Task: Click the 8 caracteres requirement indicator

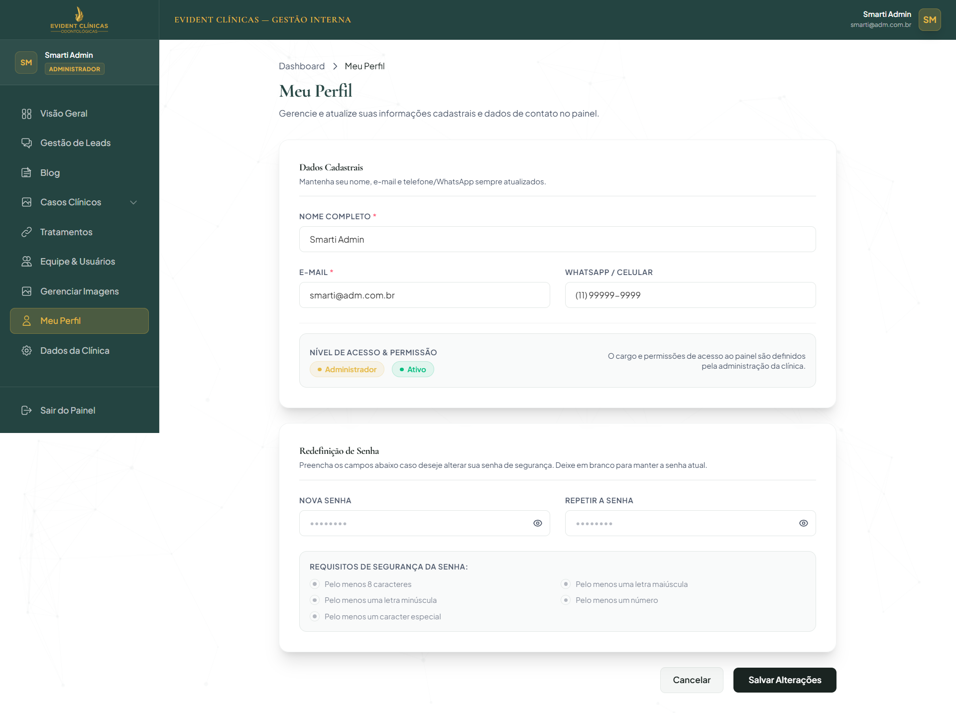Action: click(x=315, y=584)
